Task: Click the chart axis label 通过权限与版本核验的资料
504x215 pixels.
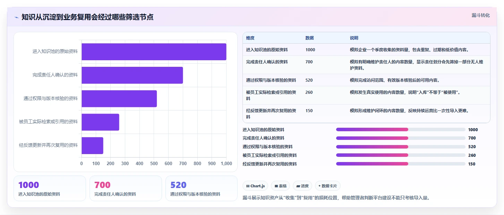Action: (51, 99)
